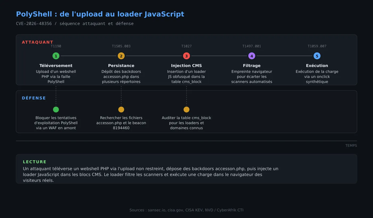
Task: Click the T1190 technique label
Action: click(56, 46)
